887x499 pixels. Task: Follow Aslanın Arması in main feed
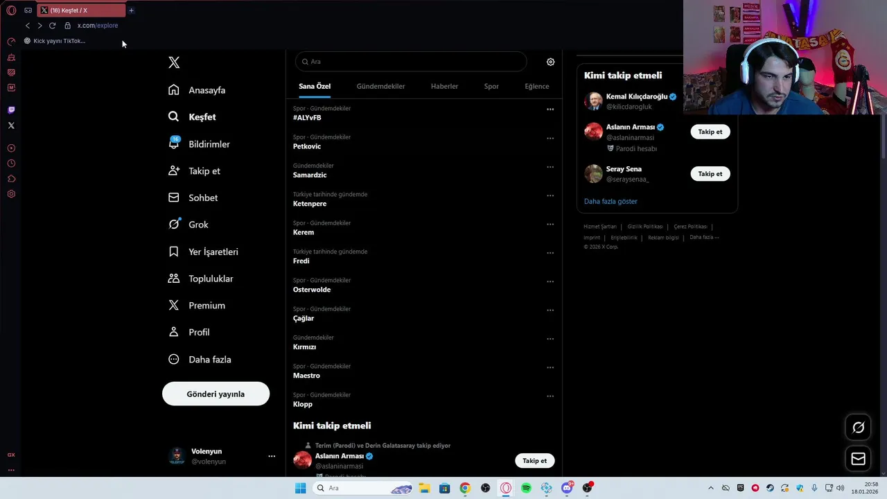pyautogui.click(x=534, y=460)
